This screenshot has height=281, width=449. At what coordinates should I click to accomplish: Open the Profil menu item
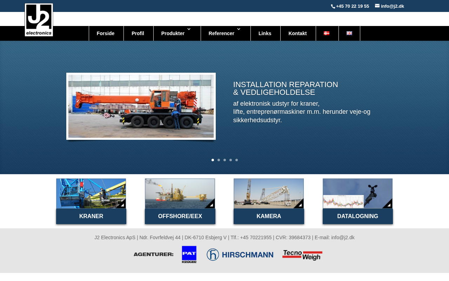point(138,33)
